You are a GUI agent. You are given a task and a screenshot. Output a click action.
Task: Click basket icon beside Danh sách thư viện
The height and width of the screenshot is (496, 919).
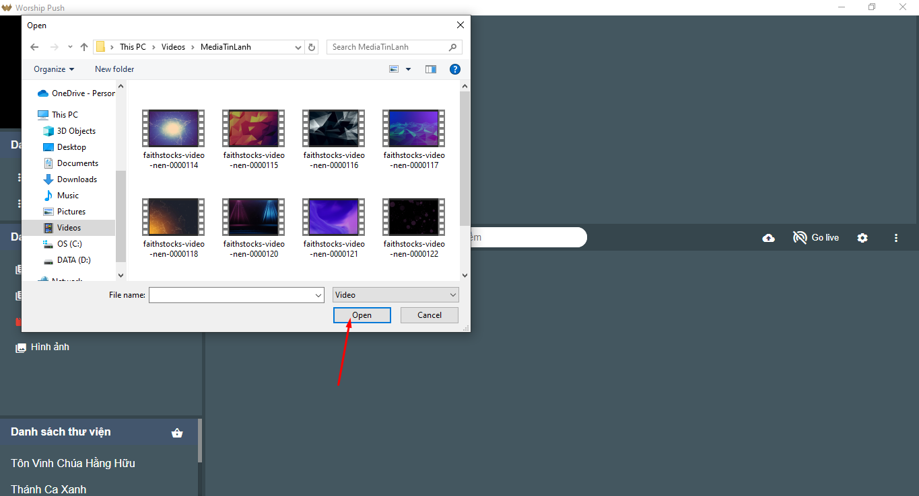pyautogui.click(x=177, y=433)
